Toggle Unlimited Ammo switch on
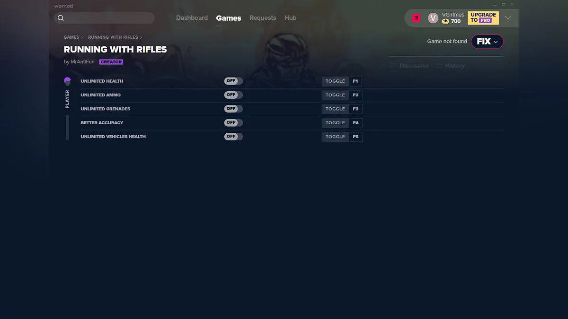Image resolution: width=568 pixels, height=319 pixels. 233,95
